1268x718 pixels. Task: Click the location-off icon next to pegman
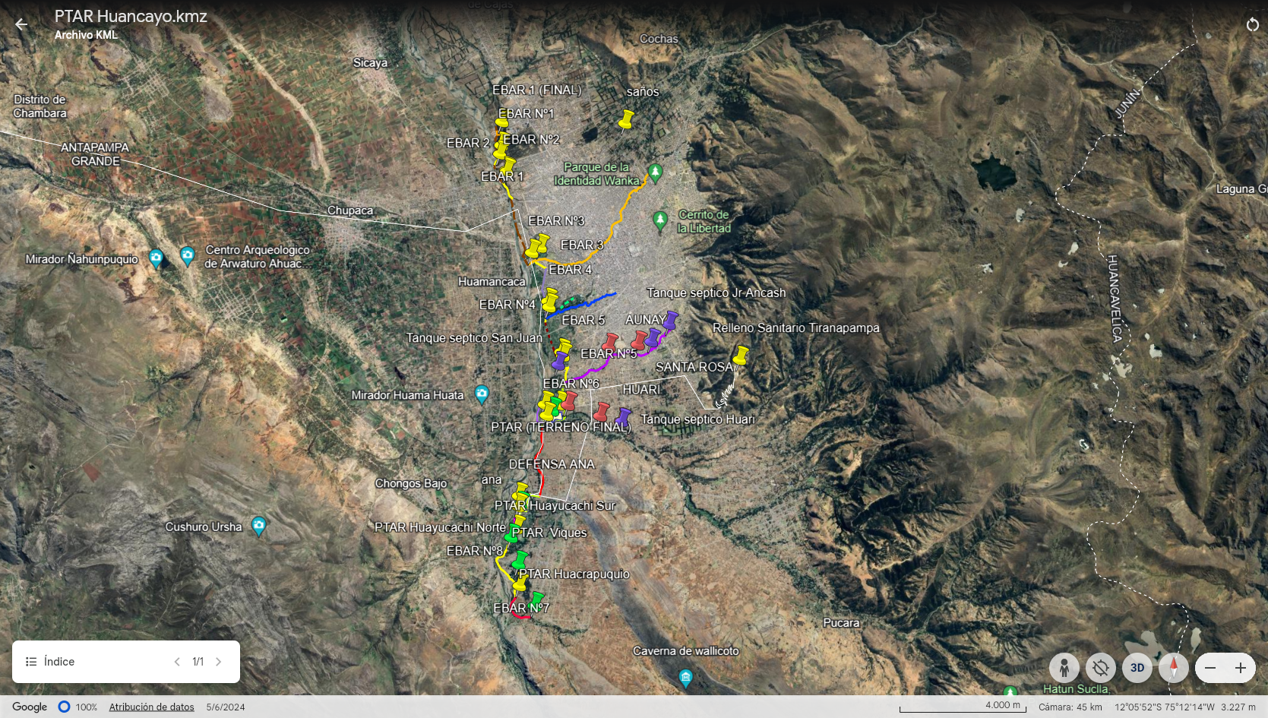(x=1100, y=668)
